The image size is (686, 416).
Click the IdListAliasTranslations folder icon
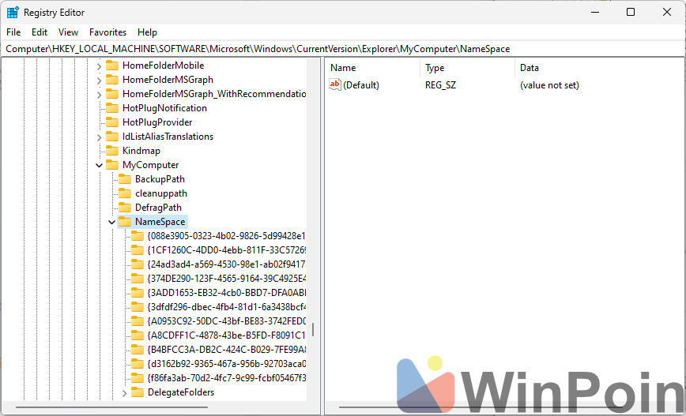point(112,137)
